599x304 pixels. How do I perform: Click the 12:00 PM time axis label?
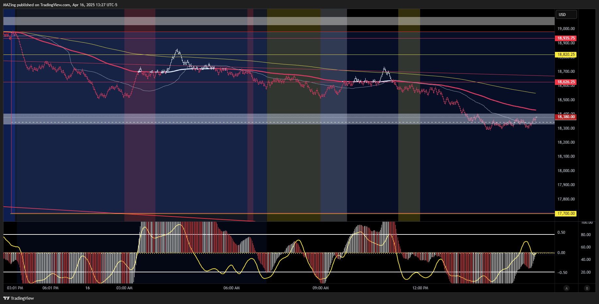(x=420, y=288)
